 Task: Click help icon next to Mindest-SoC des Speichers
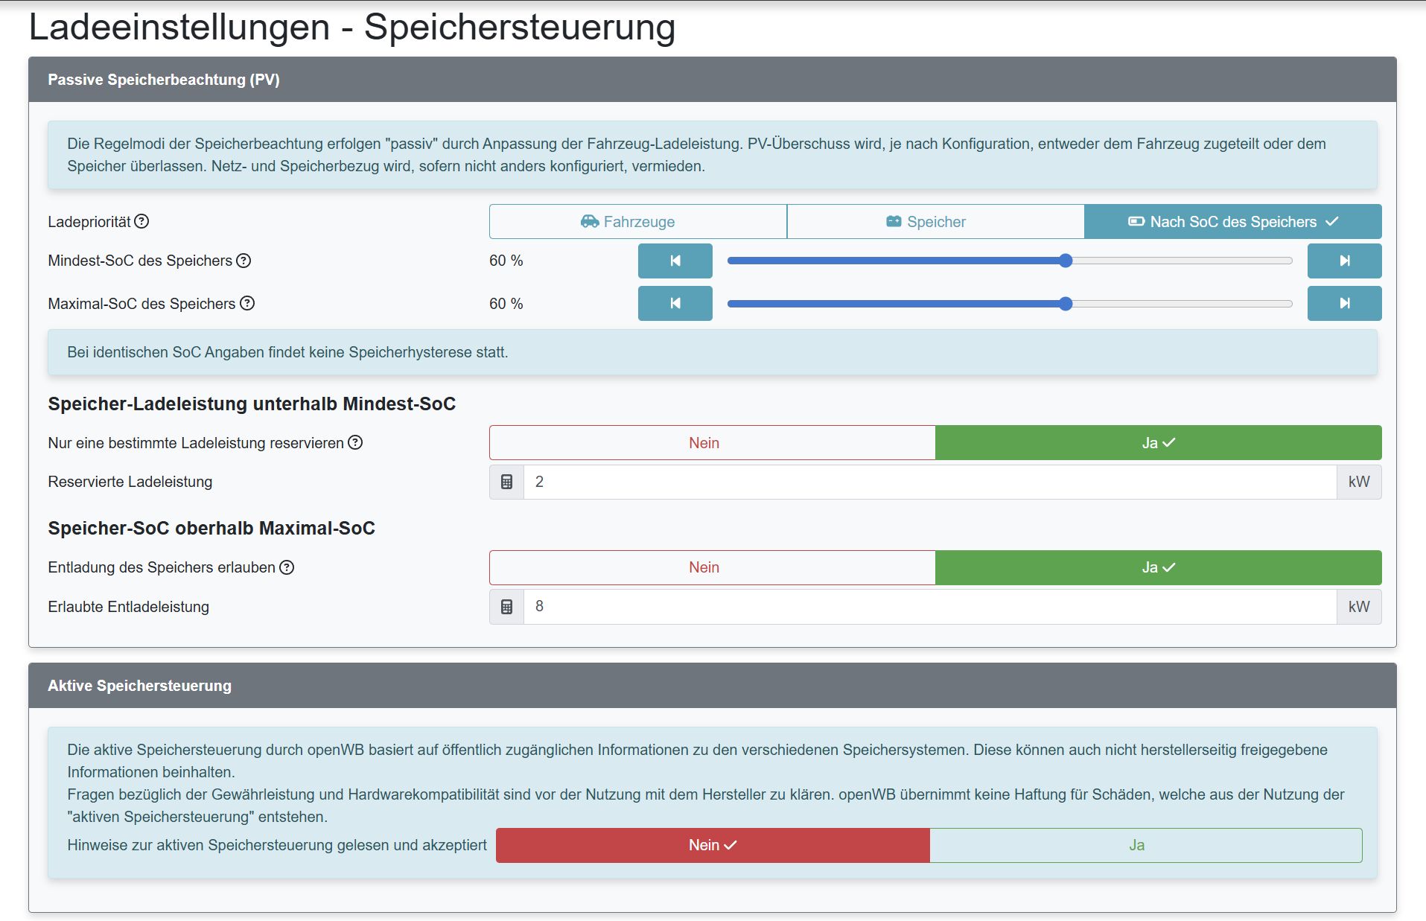click(x=244, y=261)
